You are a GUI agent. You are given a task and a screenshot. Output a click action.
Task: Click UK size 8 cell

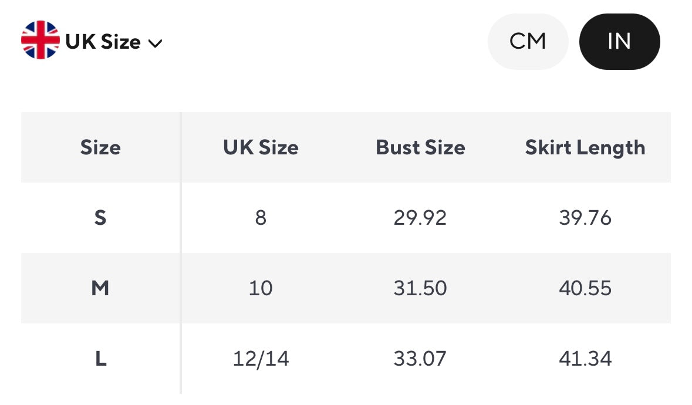pos(261,218)
